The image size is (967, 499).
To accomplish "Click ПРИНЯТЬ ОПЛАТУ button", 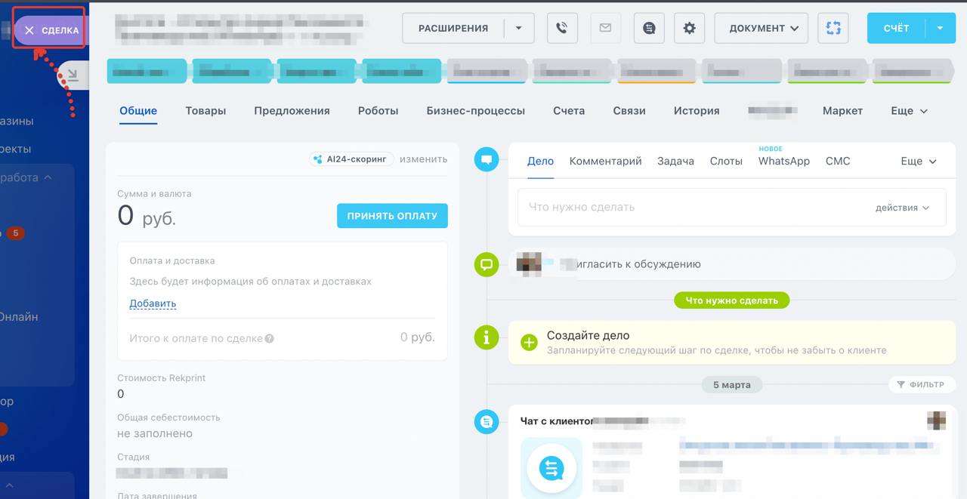I will (392, 216).
